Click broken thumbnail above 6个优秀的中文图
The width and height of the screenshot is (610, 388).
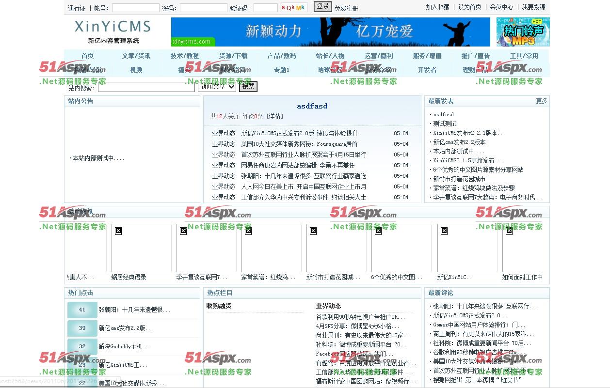tap(401, 248)
